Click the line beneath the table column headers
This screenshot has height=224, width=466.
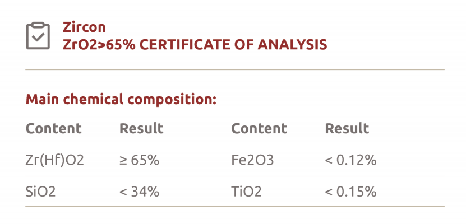click(x=235, y=146)
